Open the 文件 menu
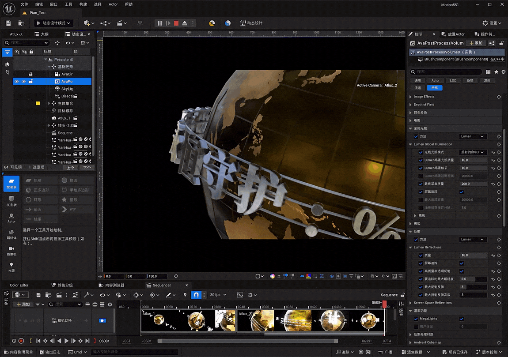The height and width of the screenshot is (357, 508). coord(24,4)
